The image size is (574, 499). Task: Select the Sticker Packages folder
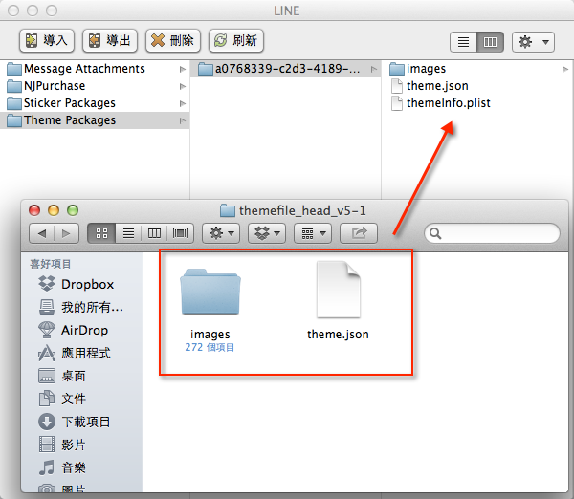pyautogui.click(x=95, y=103)
